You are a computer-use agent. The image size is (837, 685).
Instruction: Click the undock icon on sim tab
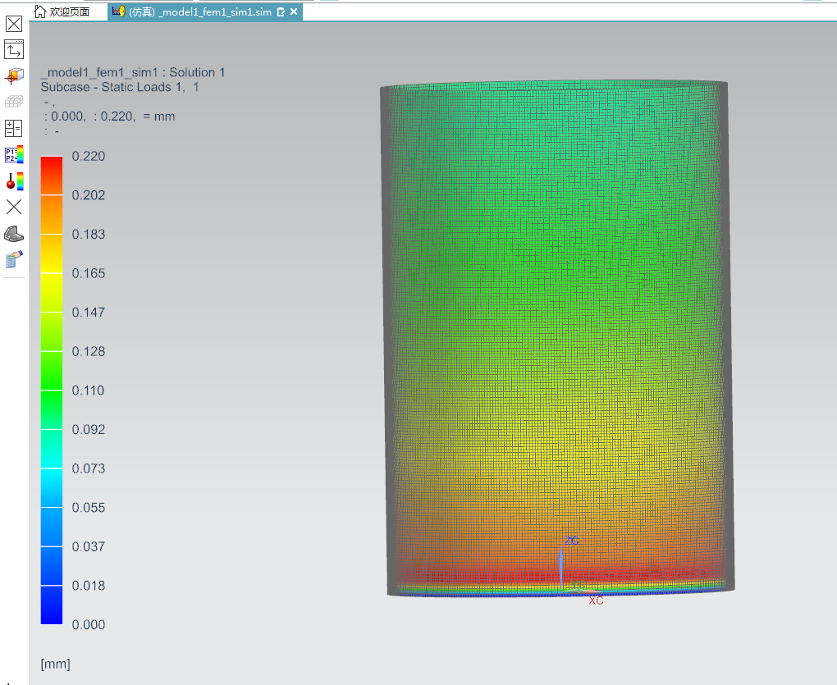[281, 11]
